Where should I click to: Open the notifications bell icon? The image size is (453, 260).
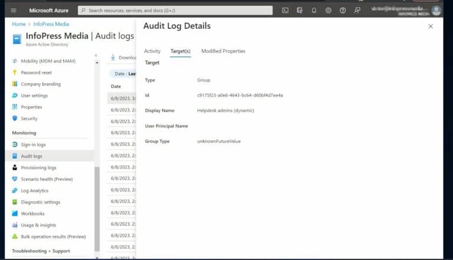tap(314, 11)
